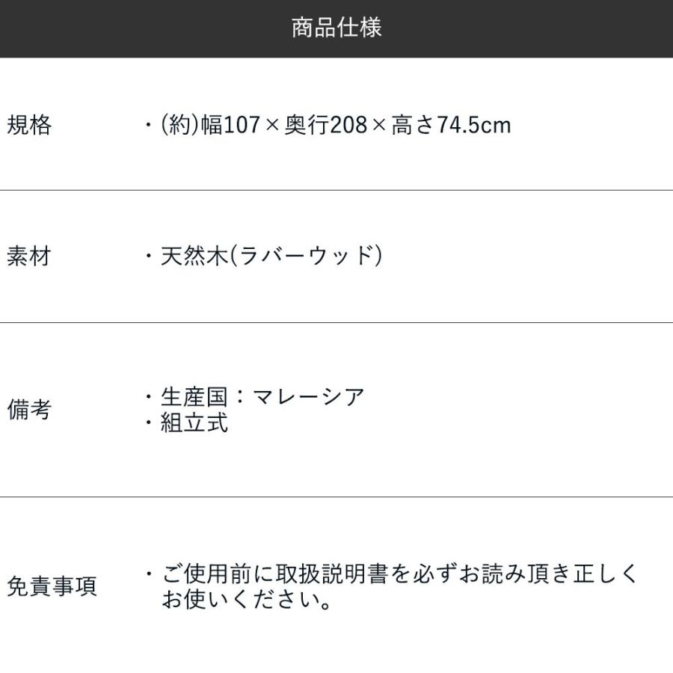Click the 商品仕様 header title
Viewport: 673px width, 673px height.
[x=336, y=28]
